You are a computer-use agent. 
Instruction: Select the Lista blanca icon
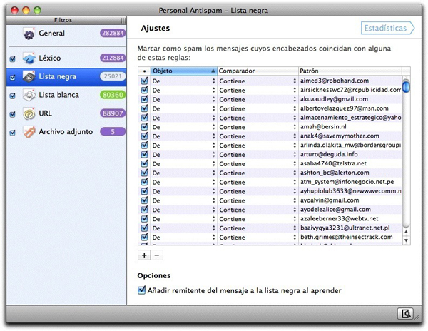click(x=29, y=95)
